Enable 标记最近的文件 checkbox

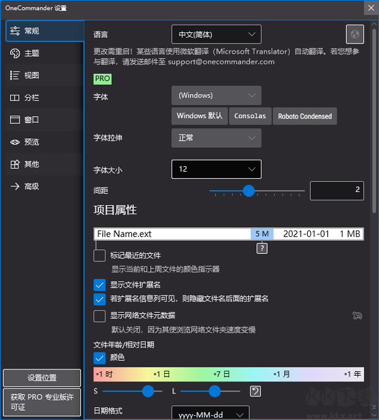coord(99,256)
